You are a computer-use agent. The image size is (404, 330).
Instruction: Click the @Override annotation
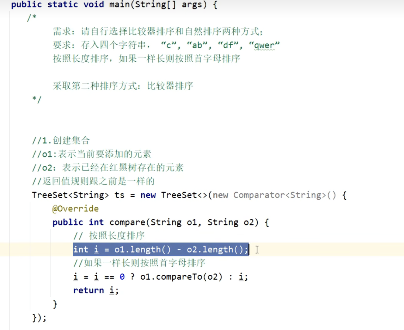75,209
